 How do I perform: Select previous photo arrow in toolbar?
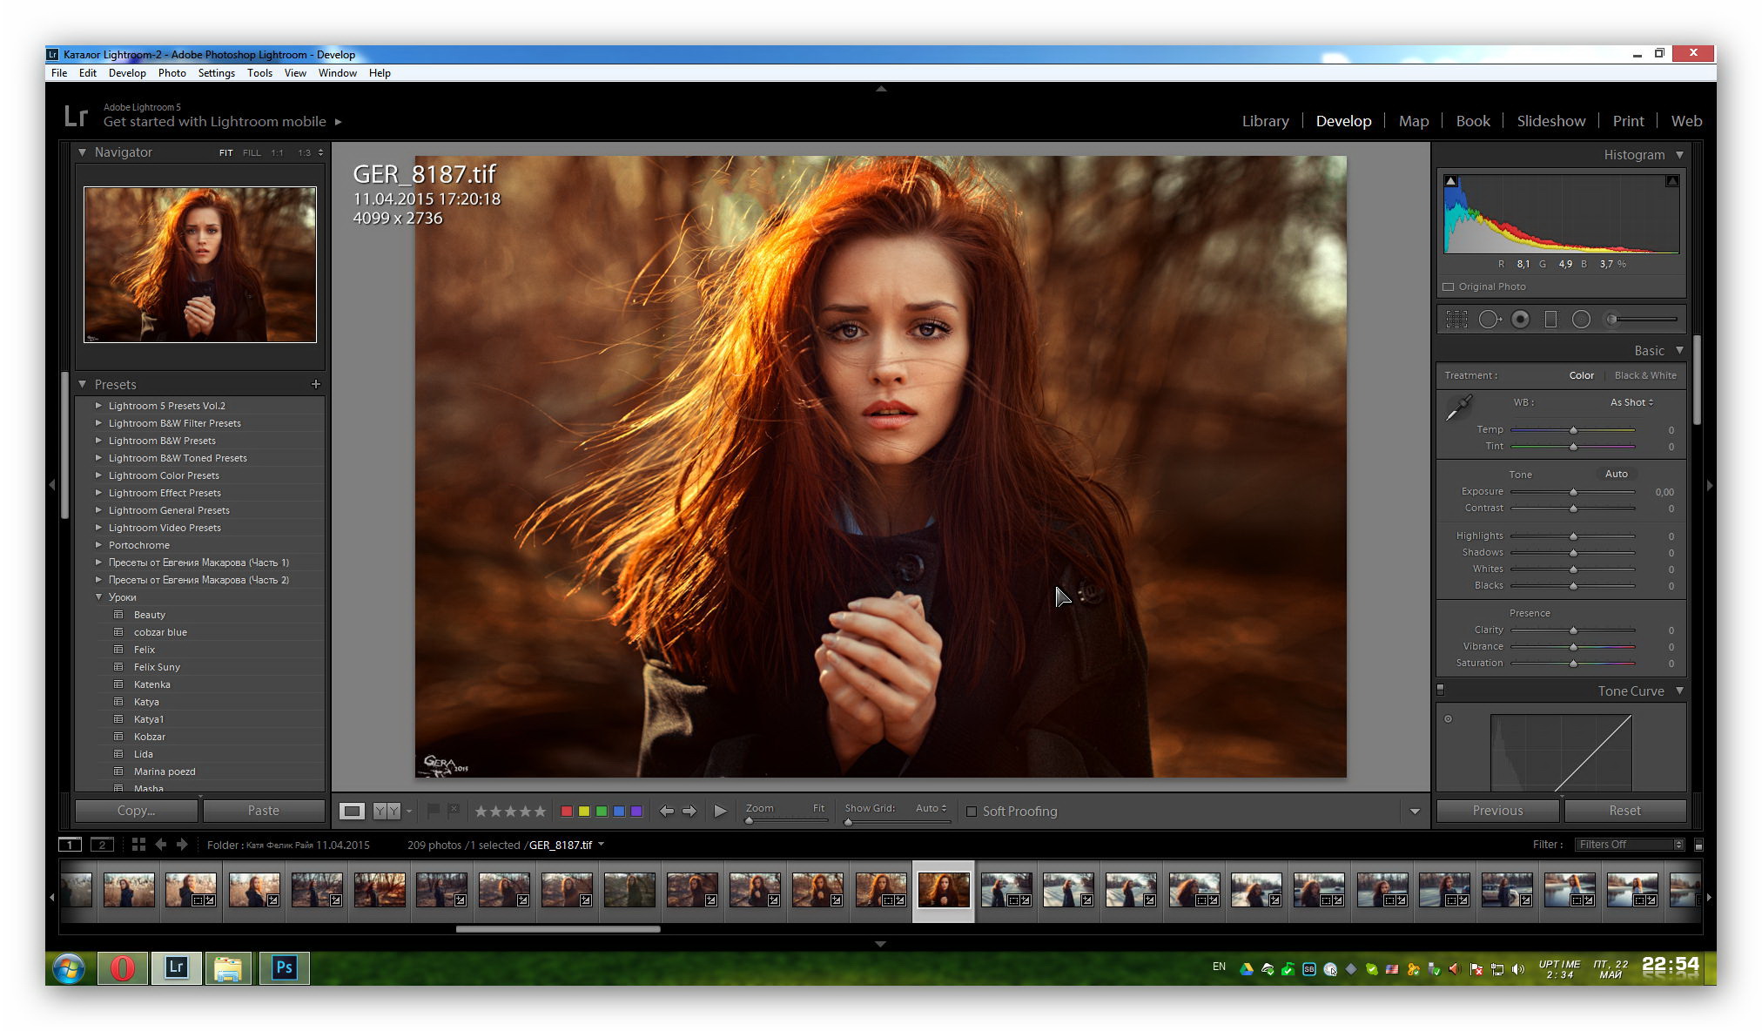[667, 811]
